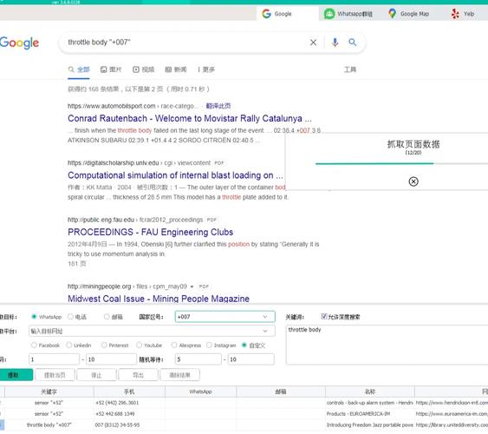Switch to the Yelp tab

(463, 14)
